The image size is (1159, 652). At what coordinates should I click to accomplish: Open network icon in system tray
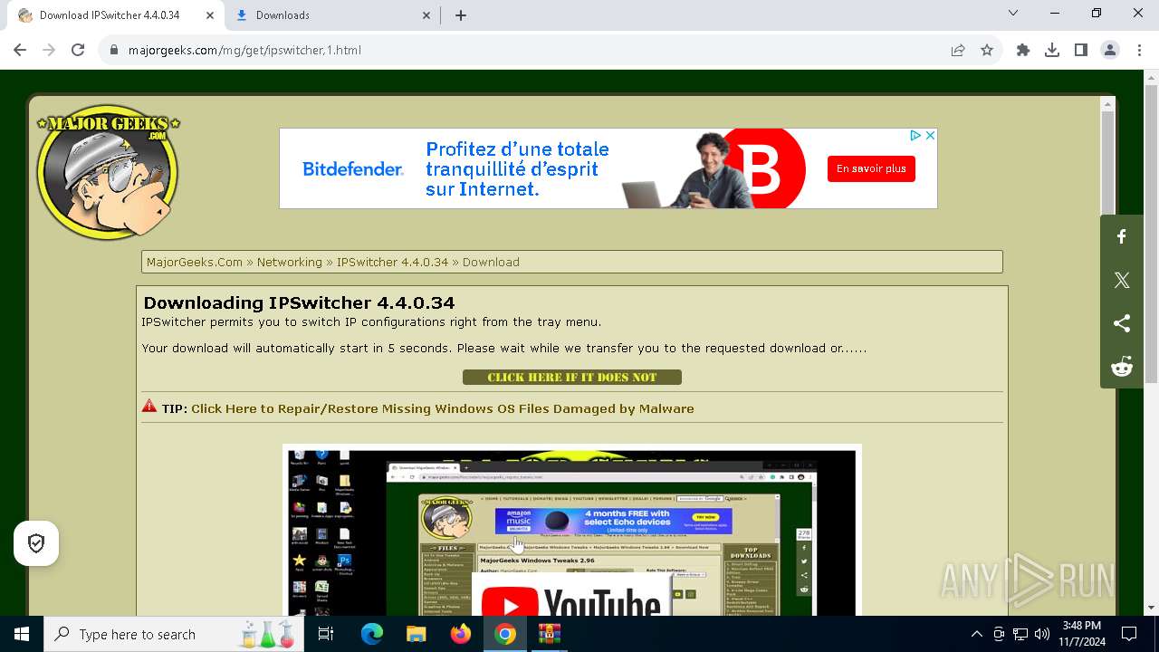point(1020,634)
